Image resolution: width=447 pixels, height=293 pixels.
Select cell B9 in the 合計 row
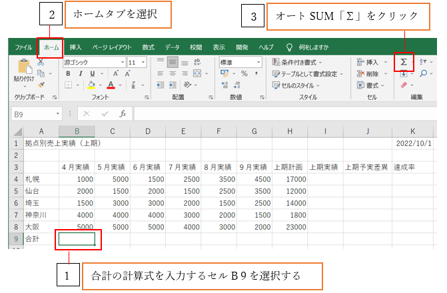coord(77,238)
